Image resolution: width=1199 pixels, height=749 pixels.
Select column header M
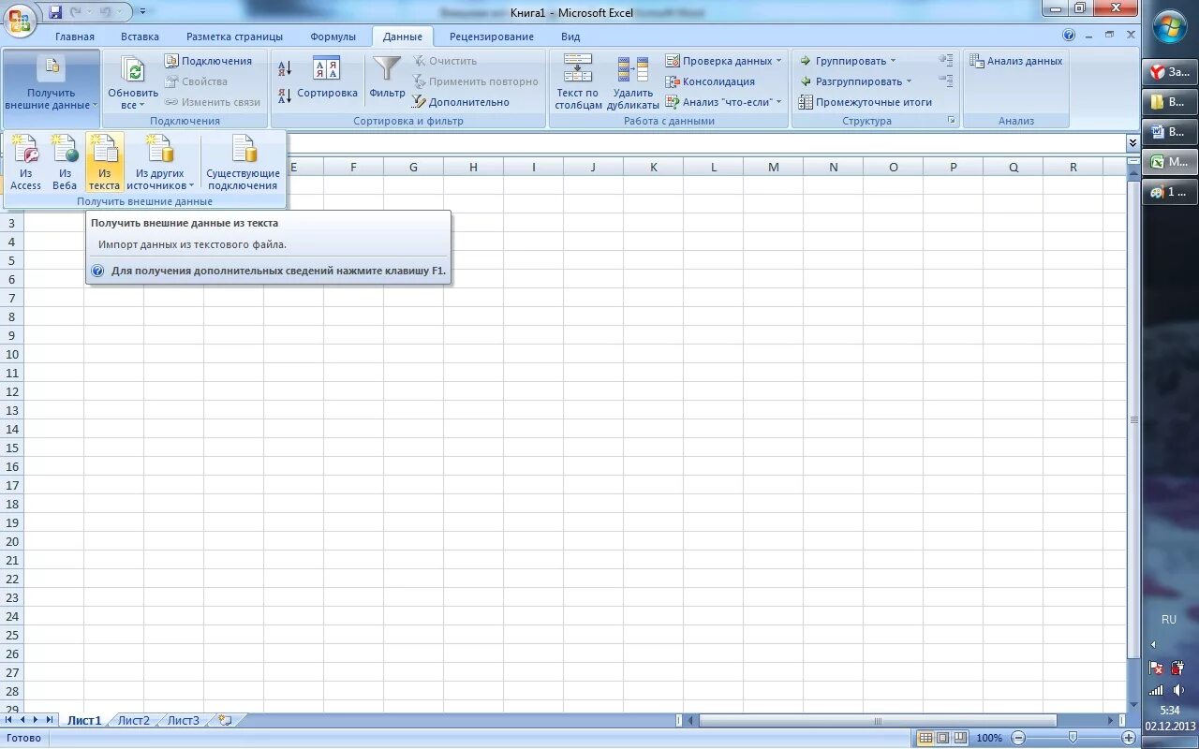click(774, 167)
